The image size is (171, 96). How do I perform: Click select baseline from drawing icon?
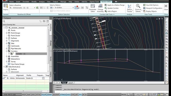click(37, 8)
